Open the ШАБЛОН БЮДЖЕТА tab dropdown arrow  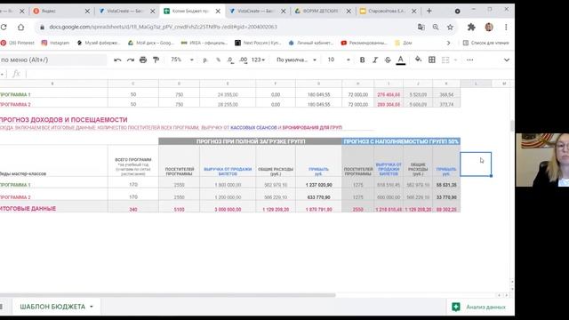[x=92, y=307]
